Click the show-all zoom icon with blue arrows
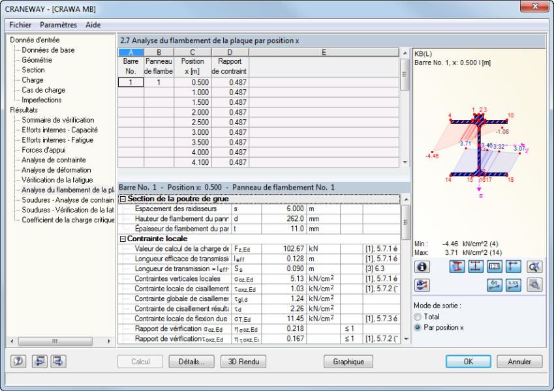The width and height of the screenshot is (554, 391). [534, 267]
